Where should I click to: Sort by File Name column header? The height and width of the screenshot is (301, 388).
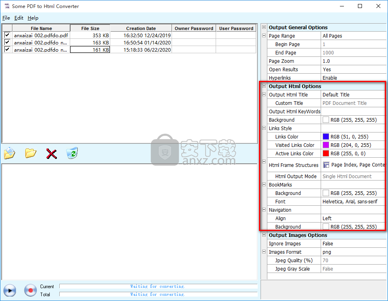pyautogui.click(x=41, y=28)
